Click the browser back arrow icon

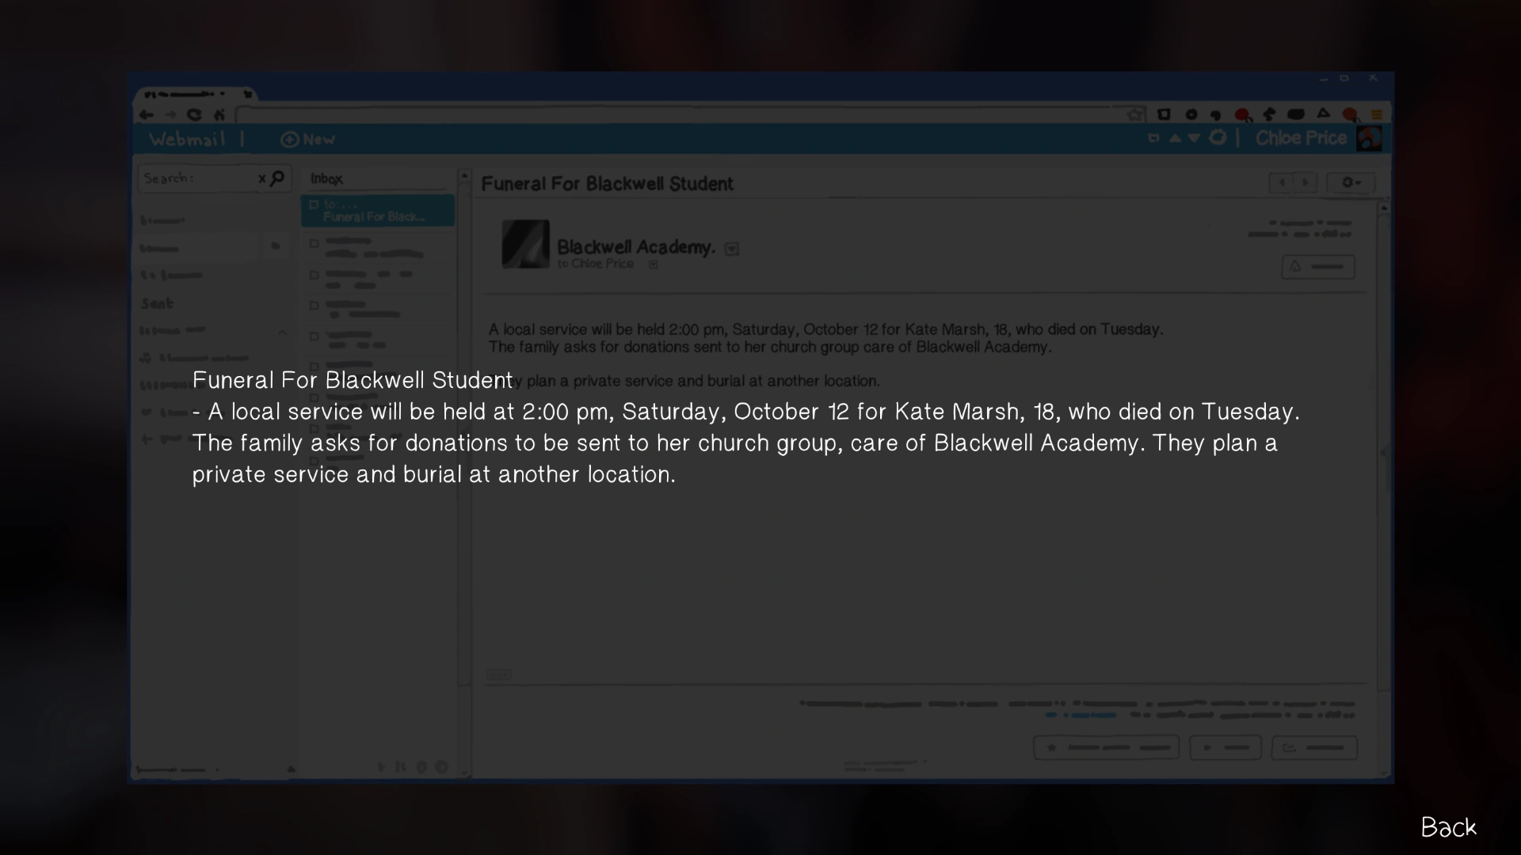tap(146, 115)
